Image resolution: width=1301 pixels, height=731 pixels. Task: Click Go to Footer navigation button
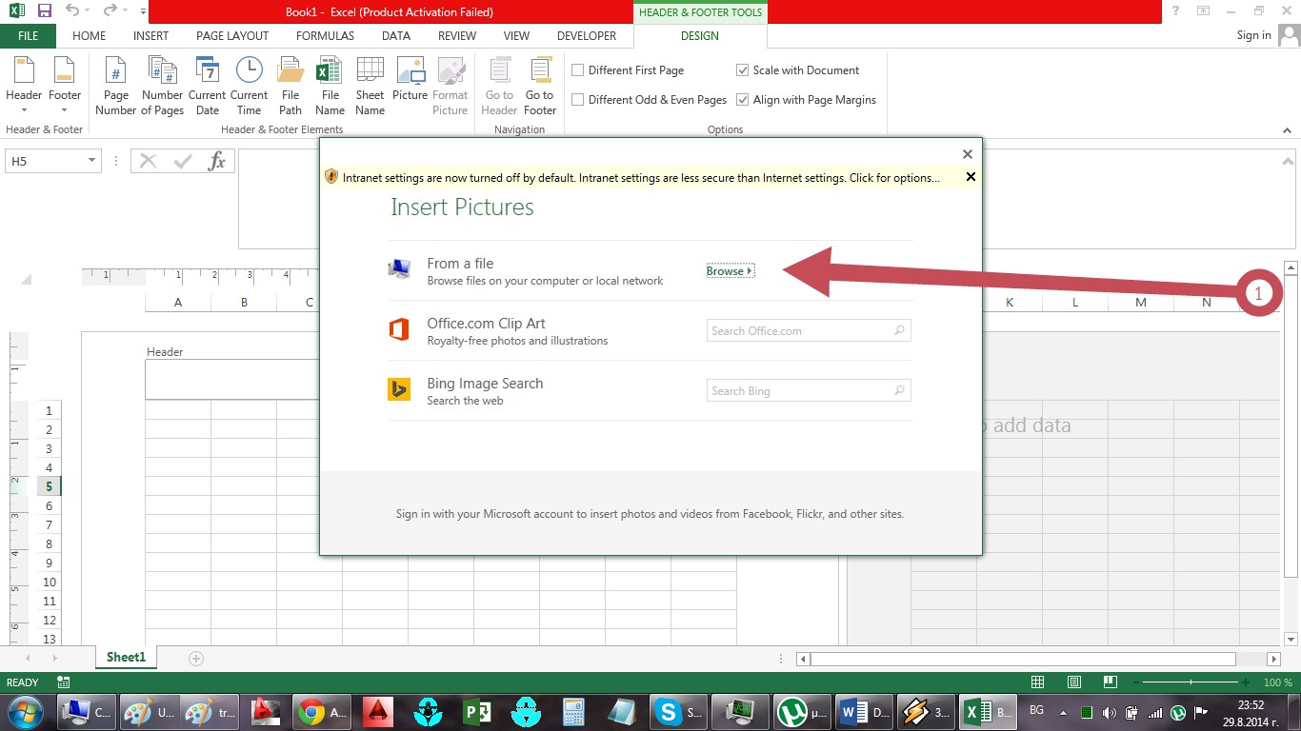[x=540, y=87]
